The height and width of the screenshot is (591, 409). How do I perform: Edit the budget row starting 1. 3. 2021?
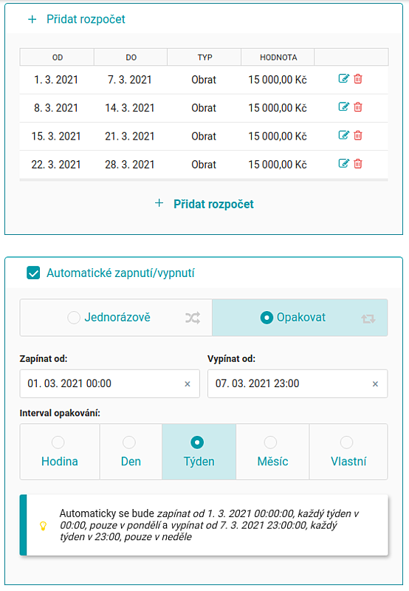(343, 79)
